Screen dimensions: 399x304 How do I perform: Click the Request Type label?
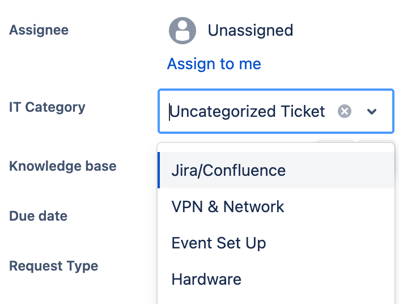point(53,266)
